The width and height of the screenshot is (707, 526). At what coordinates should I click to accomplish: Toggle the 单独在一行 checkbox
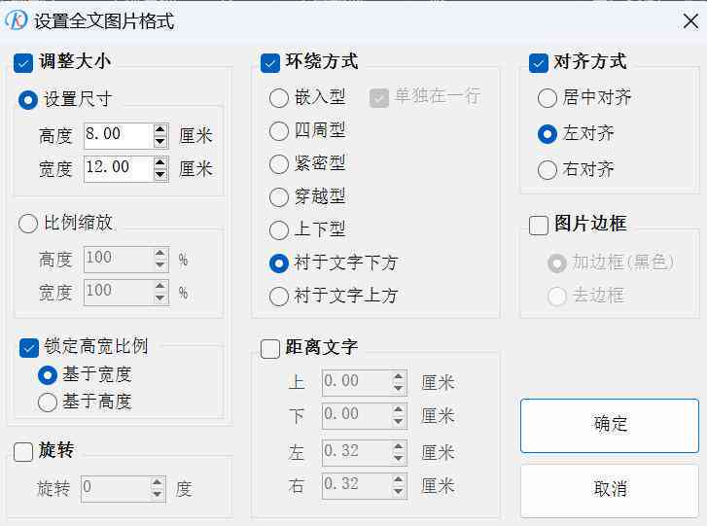(x=379, y=98)
